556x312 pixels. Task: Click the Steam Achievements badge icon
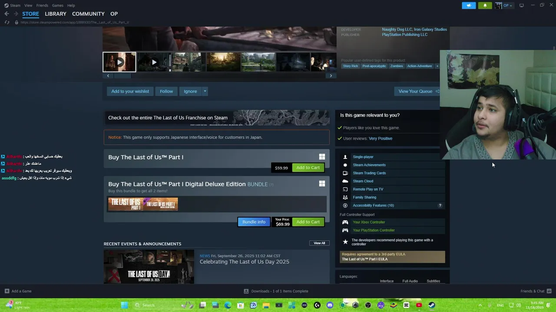[345, 165]
